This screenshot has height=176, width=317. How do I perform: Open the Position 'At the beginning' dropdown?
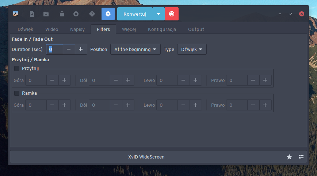pos(135,50)
